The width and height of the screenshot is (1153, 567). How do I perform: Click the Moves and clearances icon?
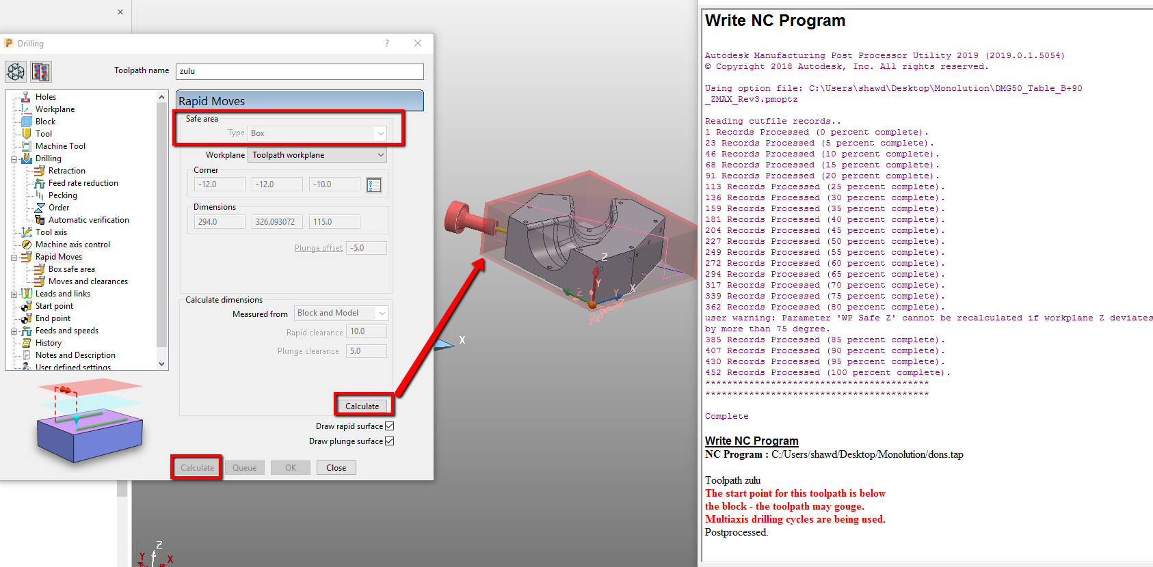[40, 281]
